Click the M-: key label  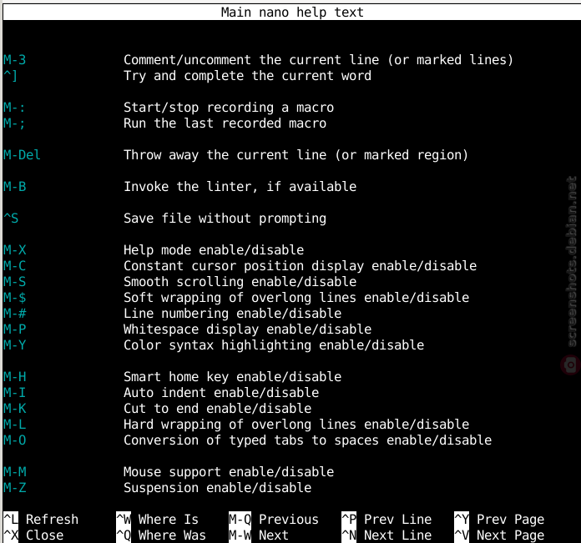14,108
